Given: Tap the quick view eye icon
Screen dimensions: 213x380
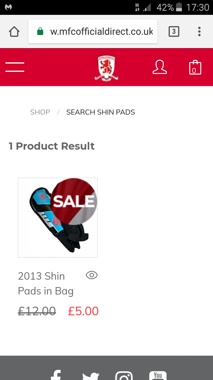Looking at the screenshot, I should pos(92,275).
